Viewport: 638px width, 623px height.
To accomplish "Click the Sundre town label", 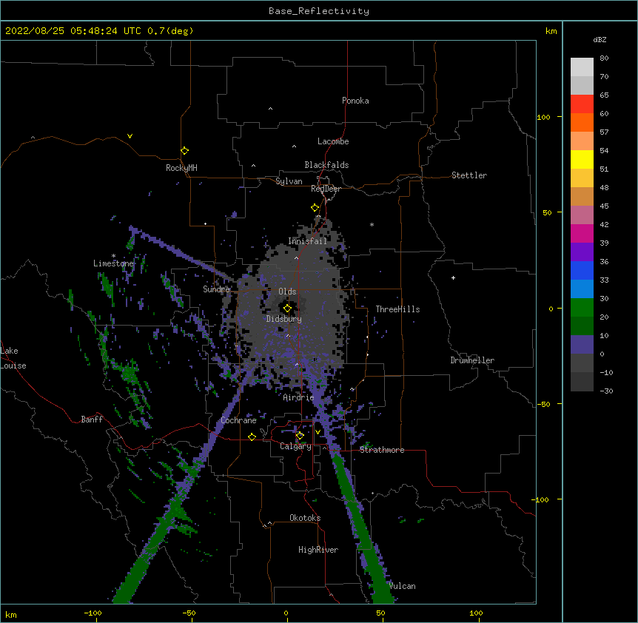I will [x=216, y=289].
